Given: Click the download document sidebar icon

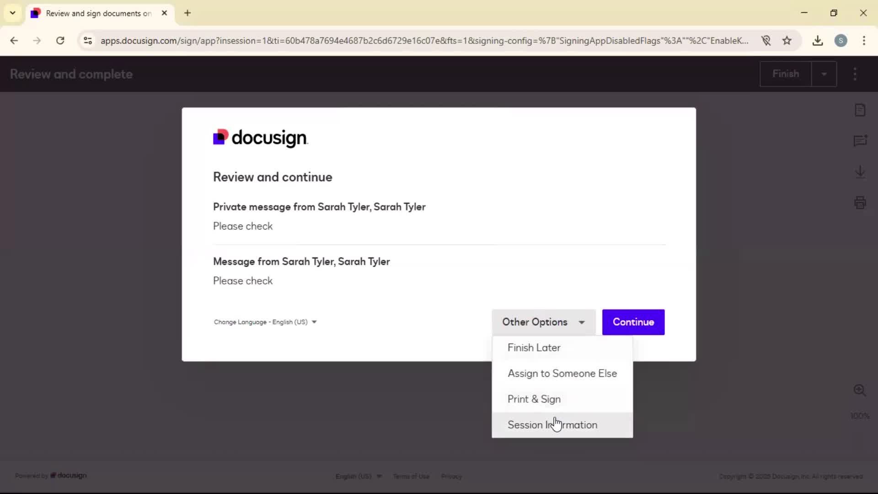Looking at the screenshot, I should 860,172.
